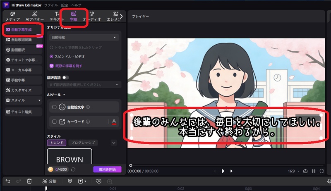Click the timeline playhead marker
The width and height of the screenshot is (331, 191).
click(46, 188)
